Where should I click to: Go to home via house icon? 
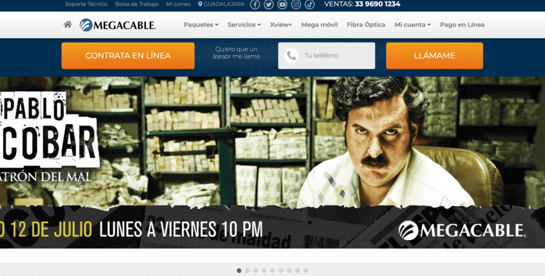(x=68, y=24)
